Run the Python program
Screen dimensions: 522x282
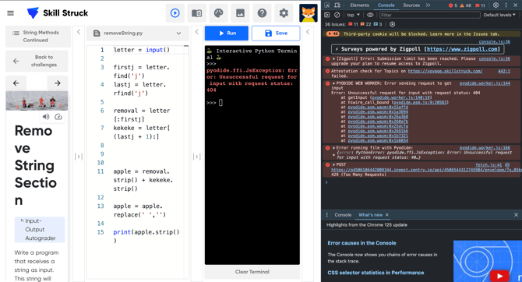tap(227, 33)
